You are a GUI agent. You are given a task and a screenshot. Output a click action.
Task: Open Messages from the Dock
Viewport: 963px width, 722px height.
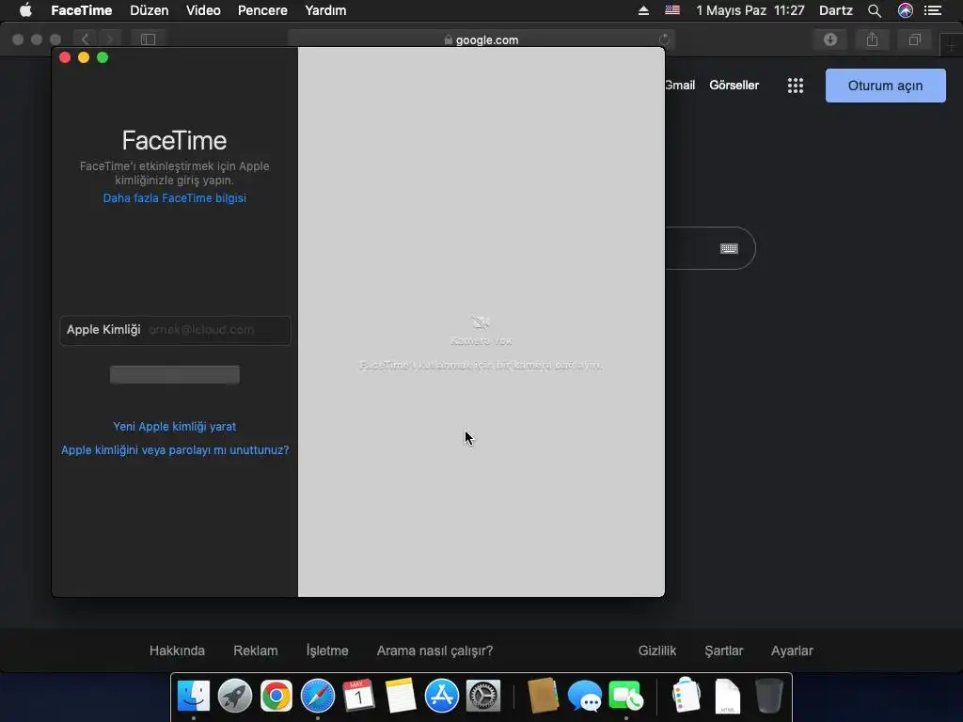click(584, 697)
